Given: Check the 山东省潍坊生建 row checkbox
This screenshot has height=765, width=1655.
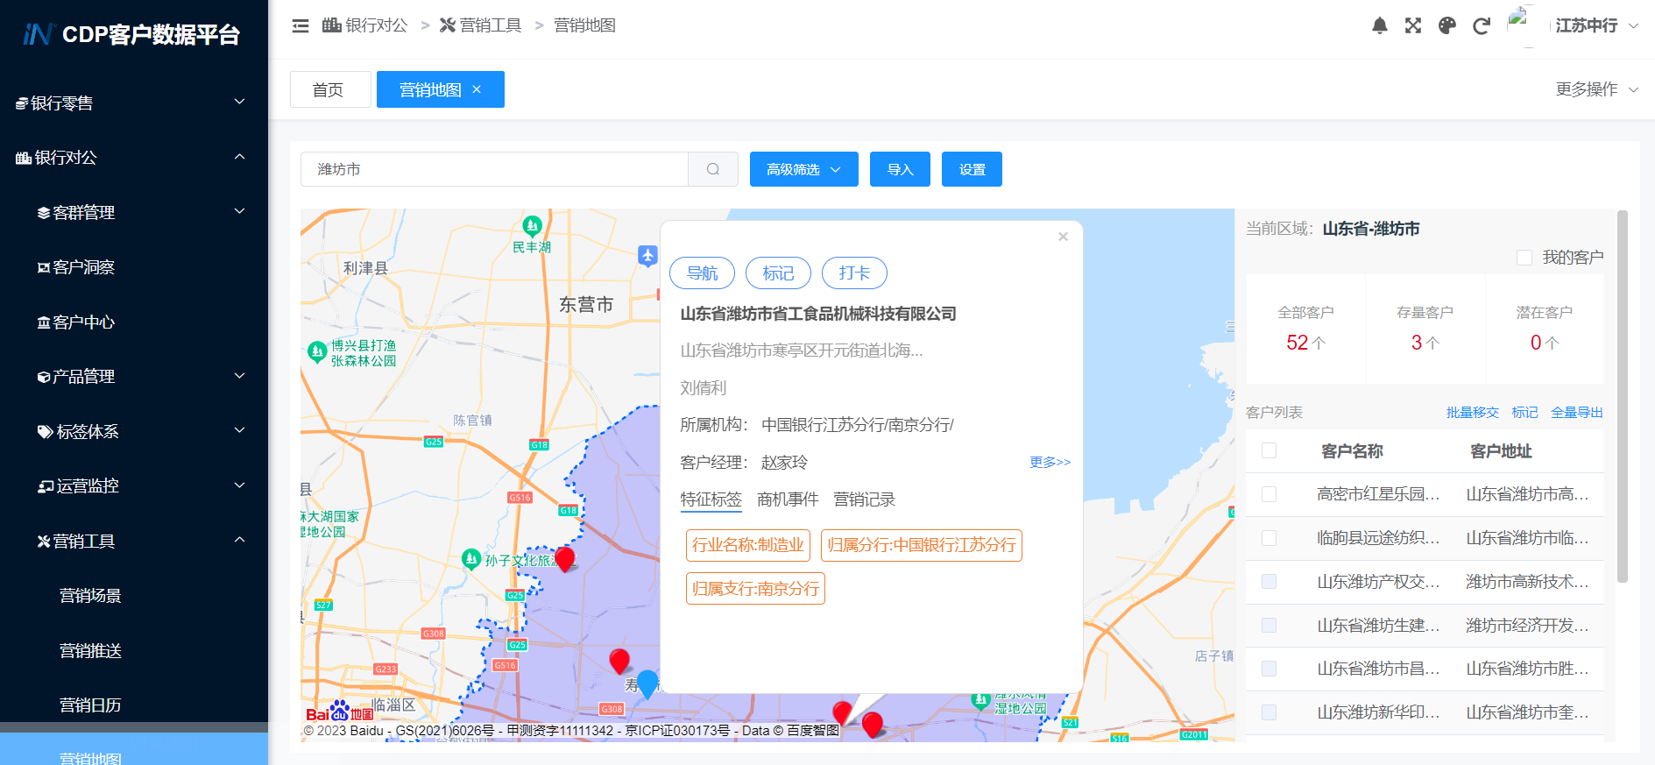Looking at the screenshot, I should tap(1269, 626).
